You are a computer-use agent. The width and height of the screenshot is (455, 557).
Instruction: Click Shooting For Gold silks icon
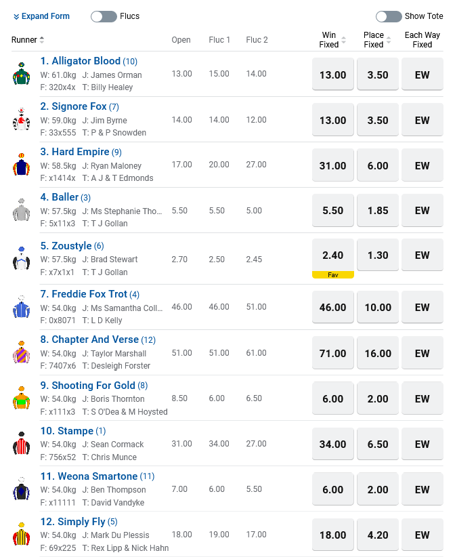22,398
